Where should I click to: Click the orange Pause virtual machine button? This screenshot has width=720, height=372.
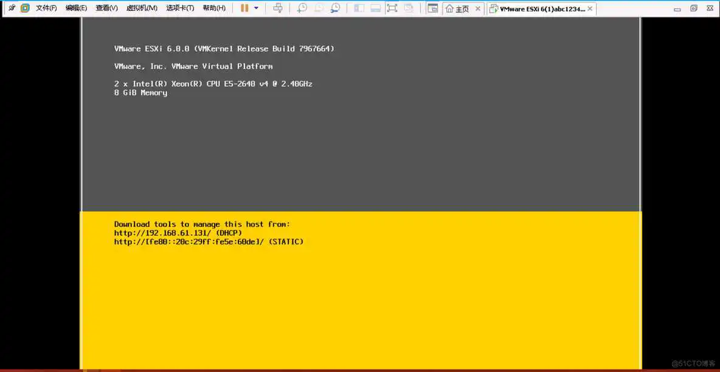(244, 8)
